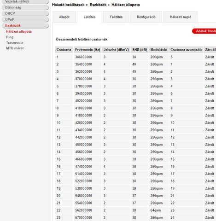Select frequency value 450000000
216x221 pixels.
[83, 145]
